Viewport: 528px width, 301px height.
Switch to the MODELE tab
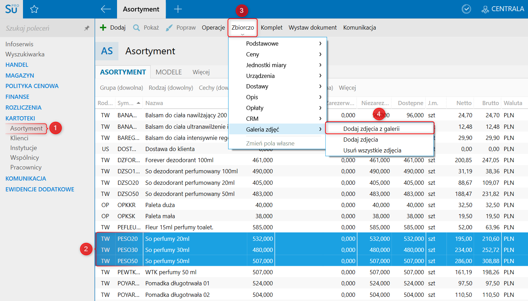tap(169, 72)
